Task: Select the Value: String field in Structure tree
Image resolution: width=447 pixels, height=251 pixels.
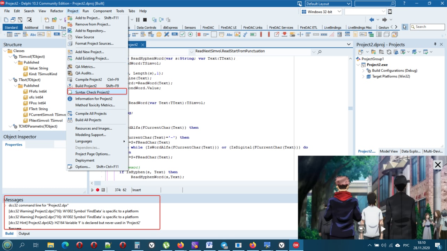Action: [x=38, y=68]
